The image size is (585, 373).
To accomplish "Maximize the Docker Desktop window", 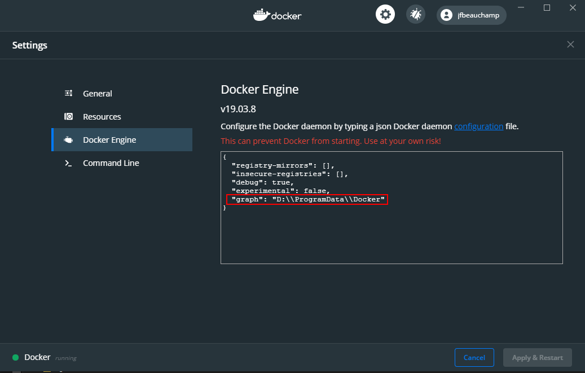I will tap(547, 7).
